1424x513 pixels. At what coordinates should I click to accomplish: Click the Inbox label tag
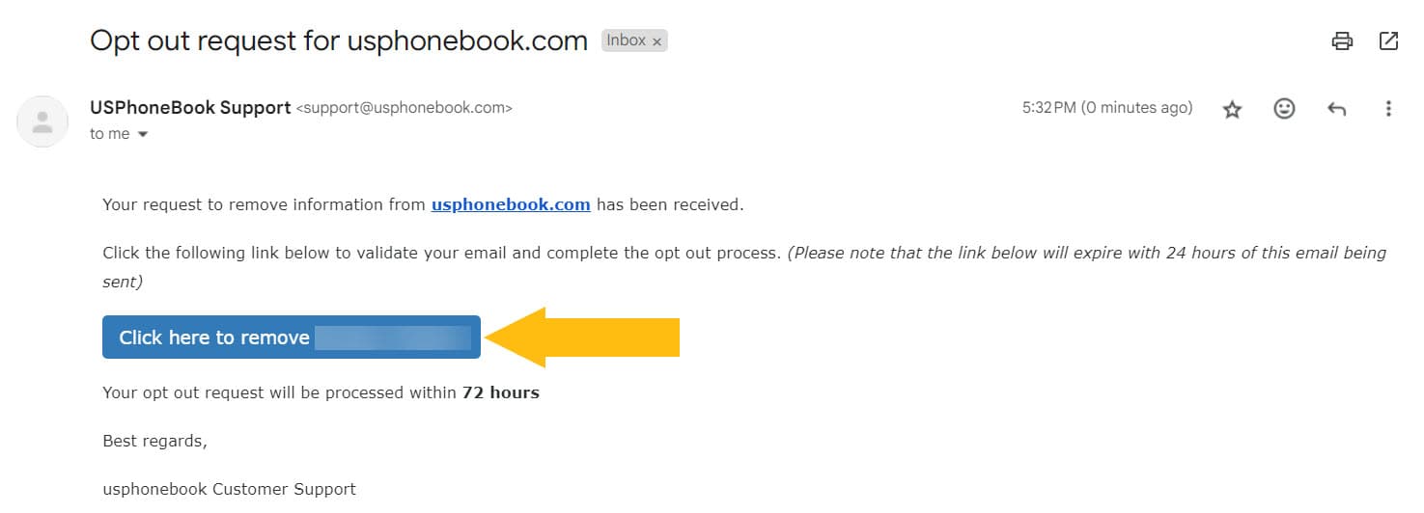tap(627, 40)
